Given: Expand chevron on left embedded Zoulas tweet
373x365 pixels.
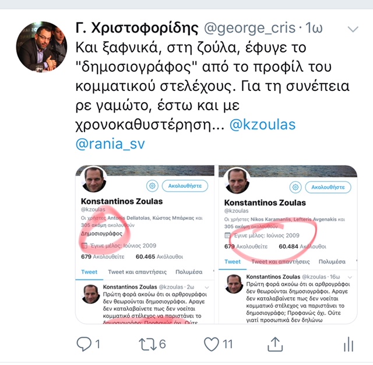Looking at the screenshot, I should (x=207, y=287).
